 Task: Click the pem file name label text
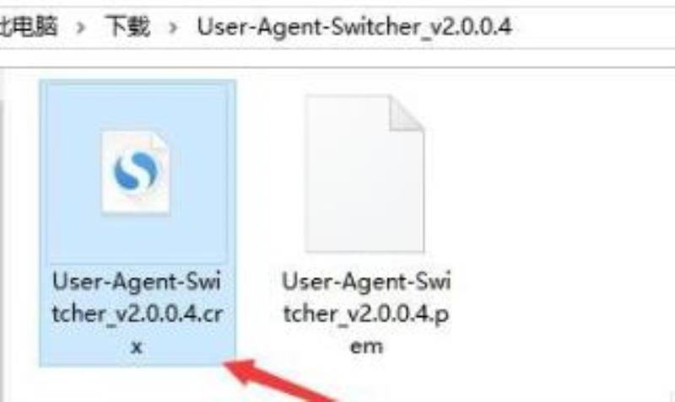pyautogui.click(x=366, y=314)
